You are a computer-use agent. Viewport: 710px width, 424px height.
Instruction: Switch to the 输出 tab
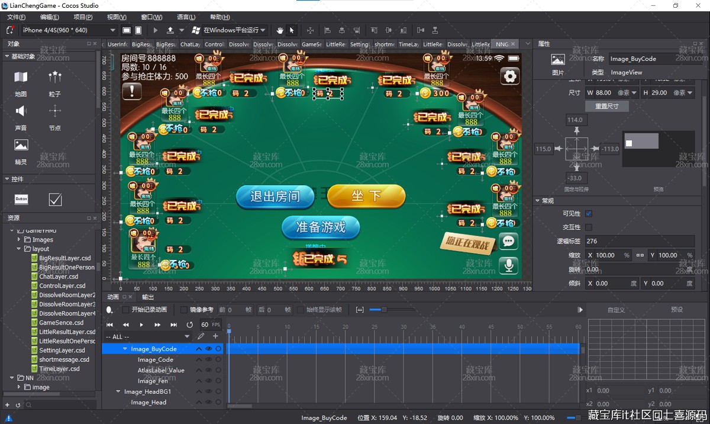tap(148, 297)
